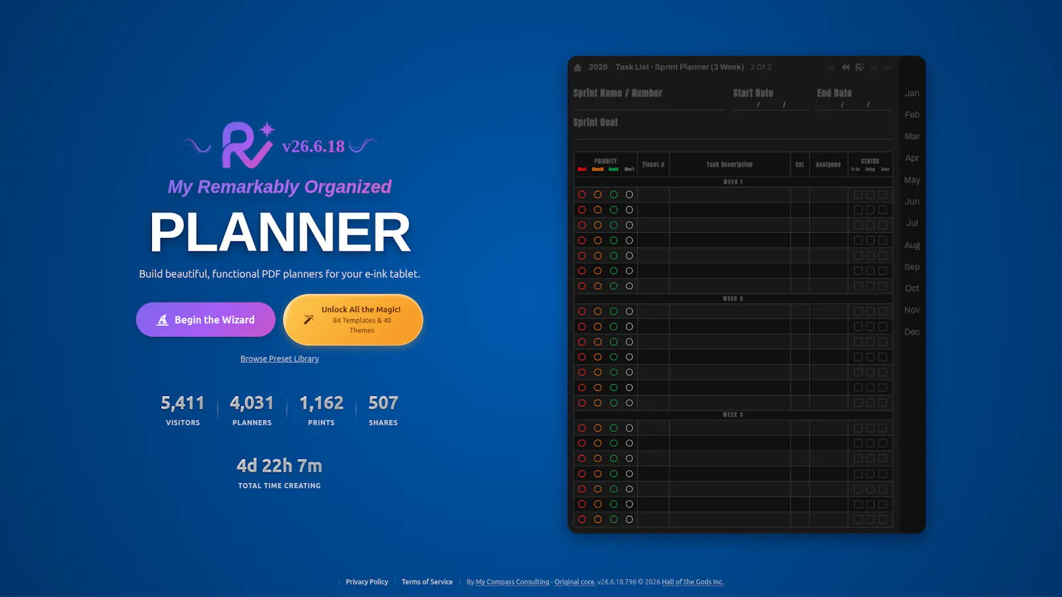Click the Assignee column header

(828, 165)
